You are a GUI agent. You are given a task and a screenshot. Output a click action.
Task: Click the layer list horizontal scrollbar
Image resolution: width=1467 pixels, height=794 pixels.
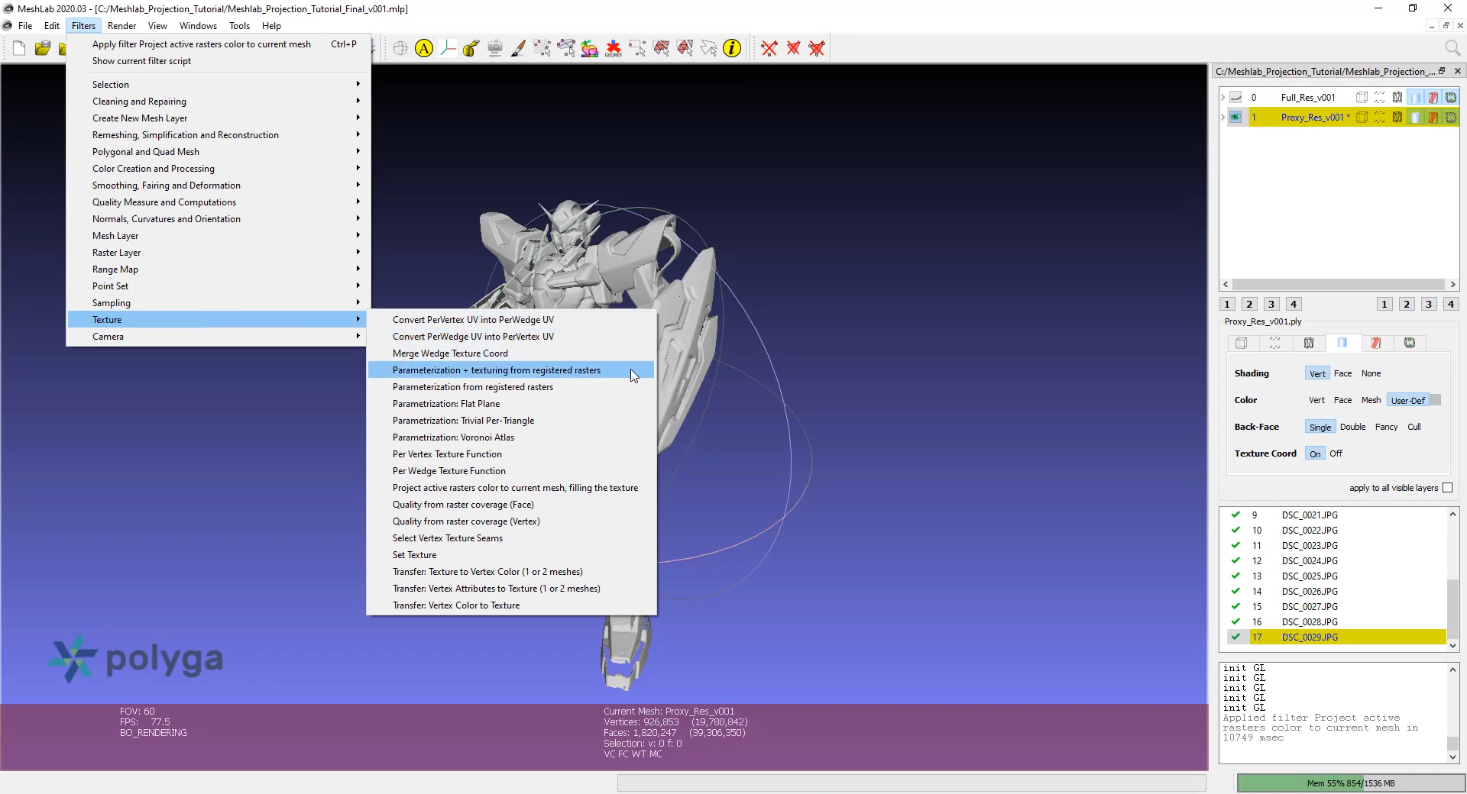(x=1339, y=284)
